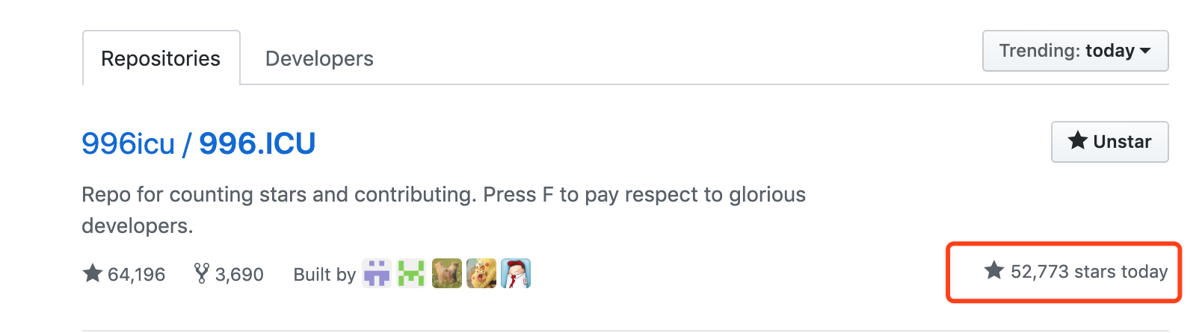Unstar the 996.ICU repository

1109,142
